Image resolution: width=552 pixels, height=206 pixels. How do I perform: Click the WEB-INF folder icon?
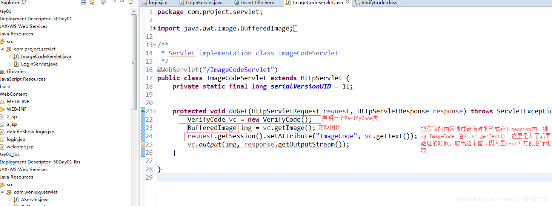point(2,109)
